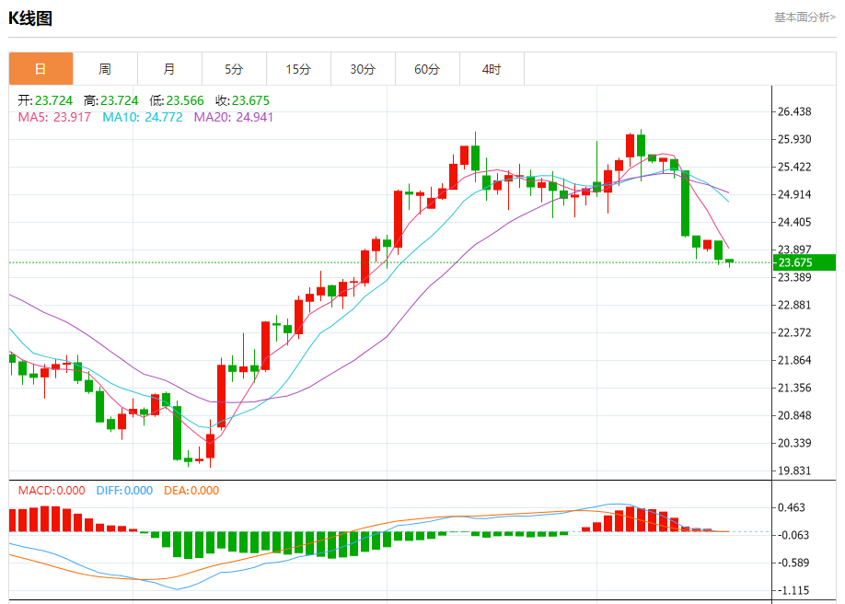
Task: Click the -0.589 MACD axis label
Action: coord(793,563)
